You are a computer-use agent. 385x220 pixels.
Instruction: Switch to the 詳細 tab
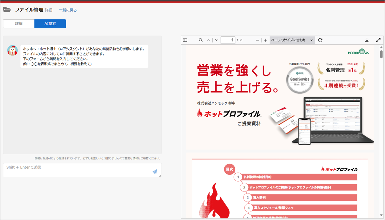19,24
